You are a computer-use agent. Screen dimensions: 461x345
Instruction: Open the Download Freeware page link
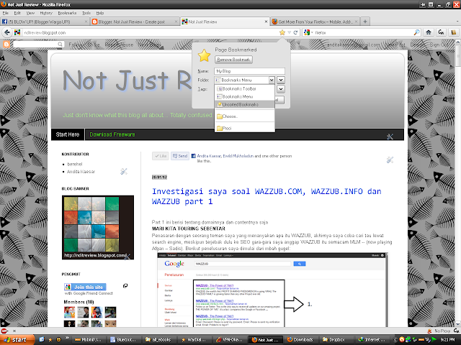tap(112, 134)
